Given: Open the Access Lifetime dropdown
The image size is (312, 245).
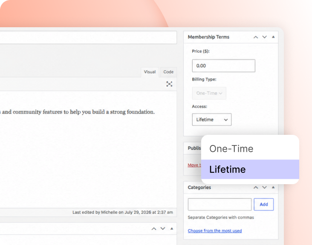Looking at the screenshot, I should (211, 120).
